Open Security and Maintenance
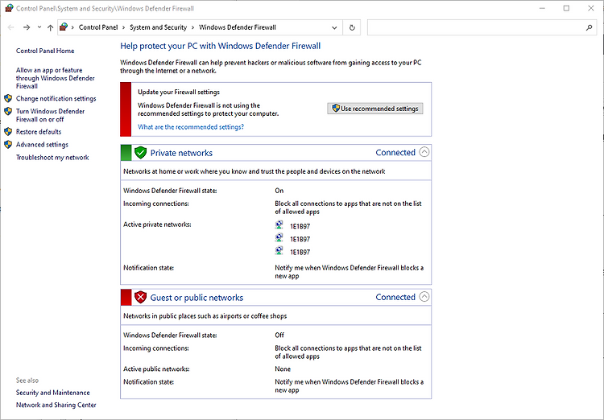 (53, 393)
